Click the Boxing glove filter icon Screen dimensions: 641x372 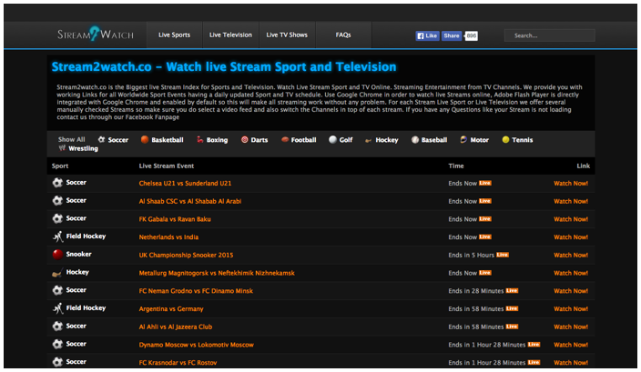[200, 139]
